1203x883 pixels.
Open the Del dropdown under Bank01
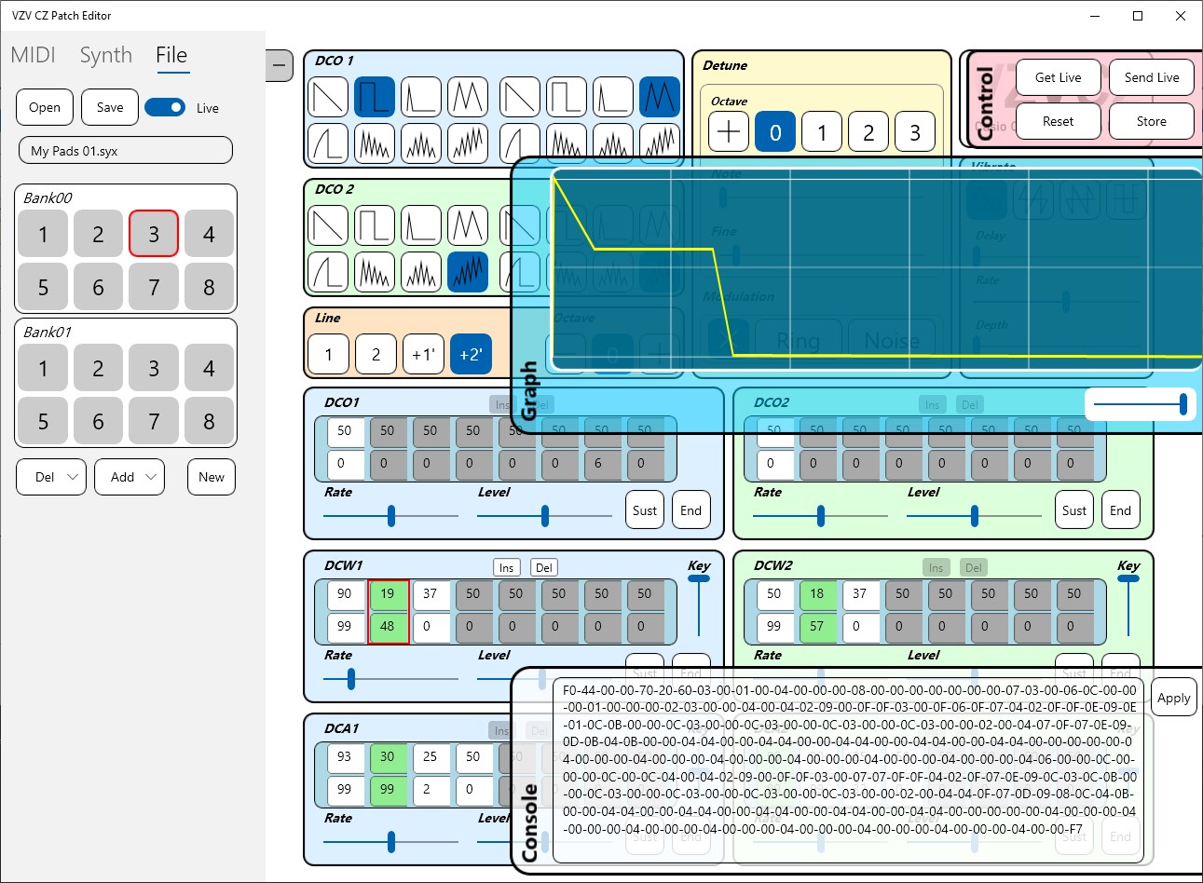pyautogui.click(x=50, y=477)
